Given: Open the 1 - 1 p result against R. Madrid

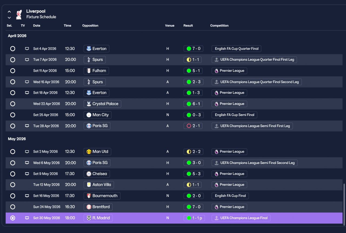Looking at the screenshot, I should [194, 218].
